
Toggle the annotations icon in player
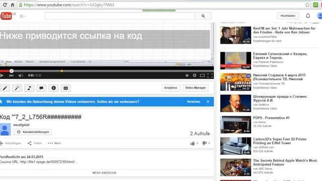pos(187,75)
